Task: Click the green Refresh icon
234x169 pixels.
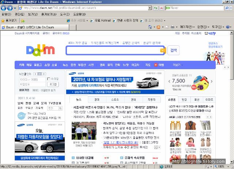Action: (156, 8)
